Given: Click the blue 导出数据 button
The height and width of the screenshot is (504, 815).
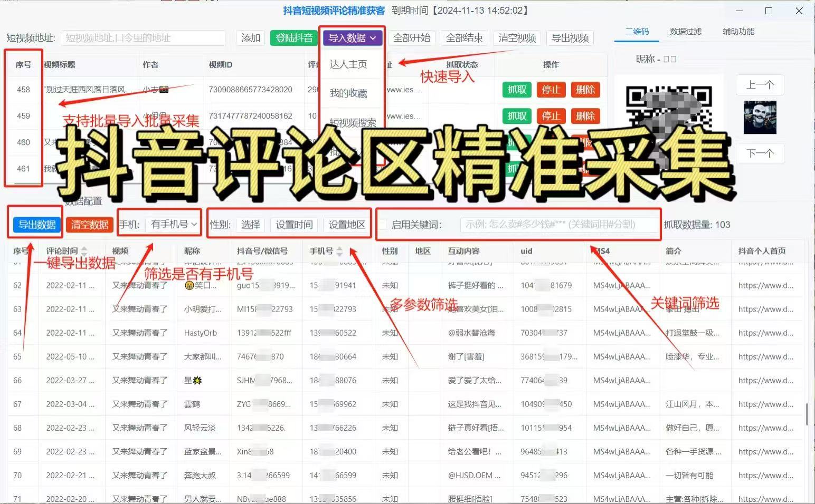Looking at the screenshot, I should [x=37, y=225].
